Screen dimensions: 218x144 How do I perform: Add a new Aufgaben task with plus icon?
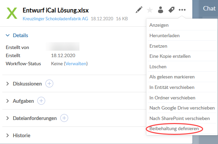pos(41,101)
